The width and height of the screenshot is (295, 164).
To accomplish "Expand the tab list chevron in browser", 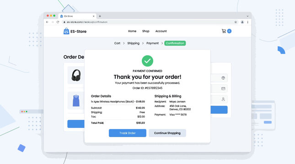I will (x=247, y=16).
